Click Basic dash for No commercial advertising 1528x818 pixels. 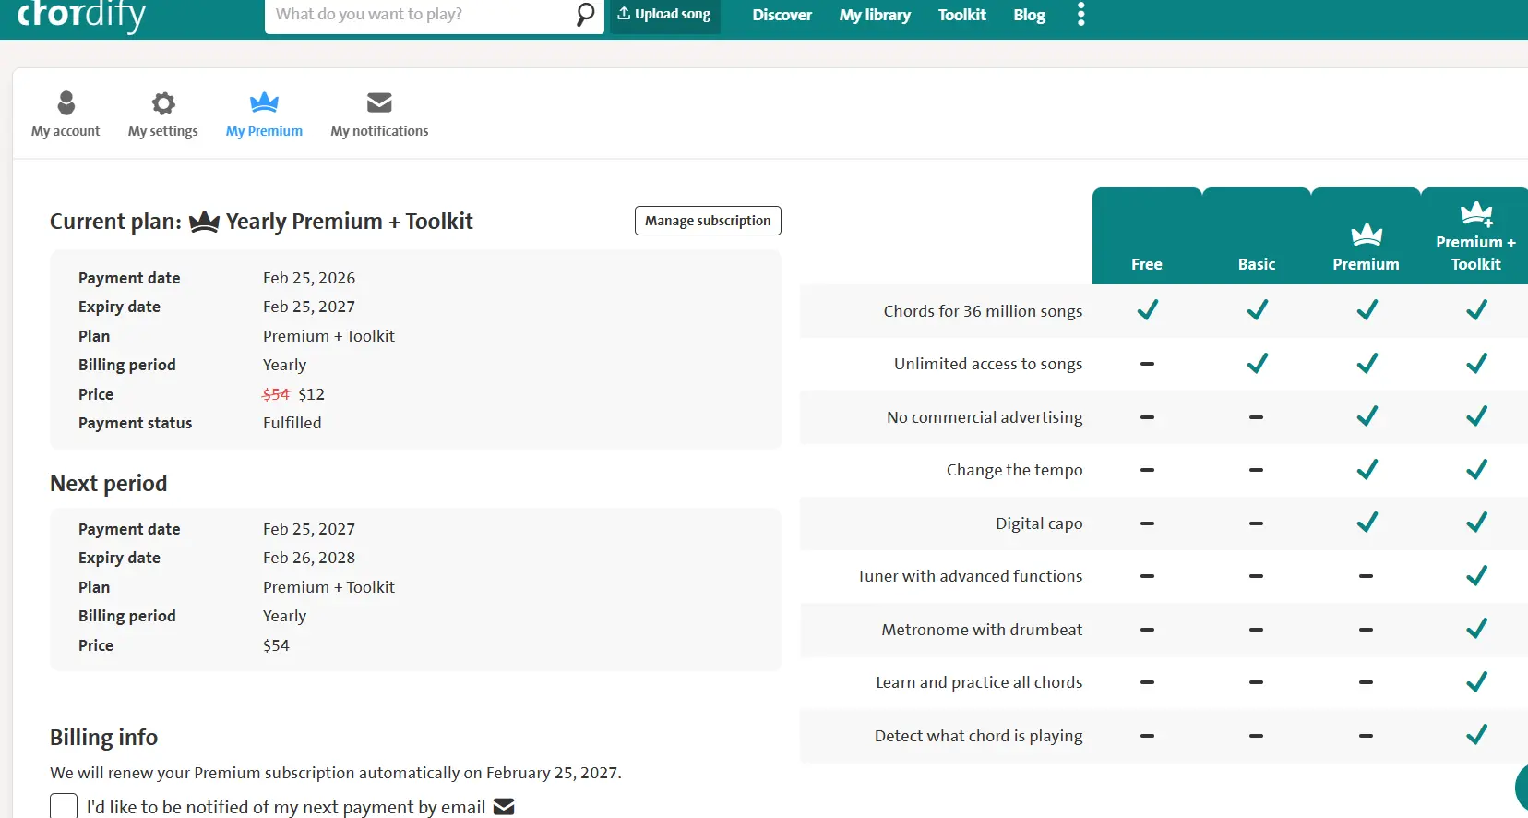coord(1257,417)
